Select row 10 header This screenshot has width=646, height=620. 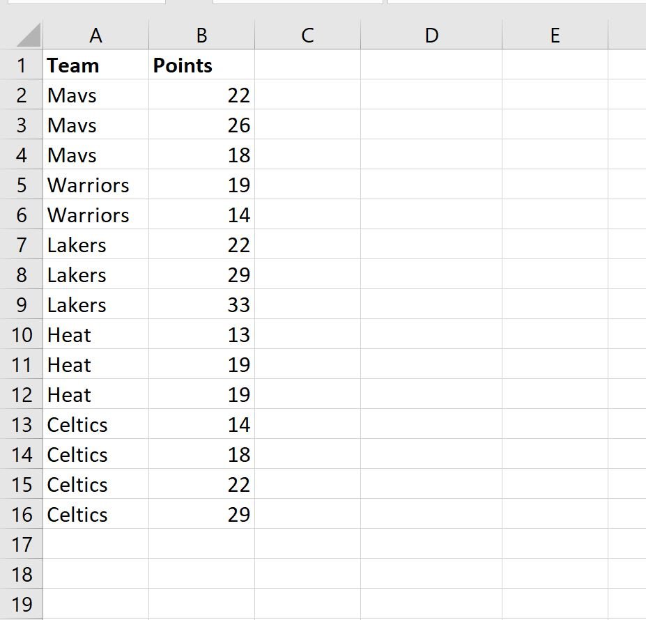pyautogui.click(x=22, y=334)
